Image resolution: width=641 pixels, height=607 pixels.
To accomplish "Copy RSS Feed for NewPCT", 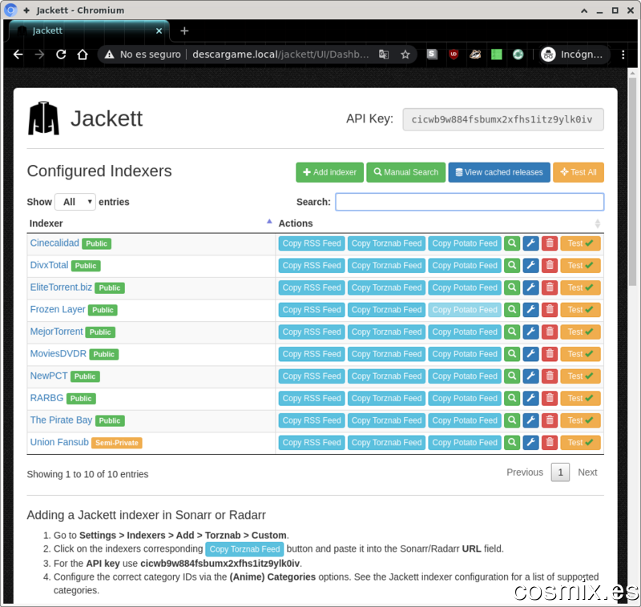I will click(x=312, y=376).
